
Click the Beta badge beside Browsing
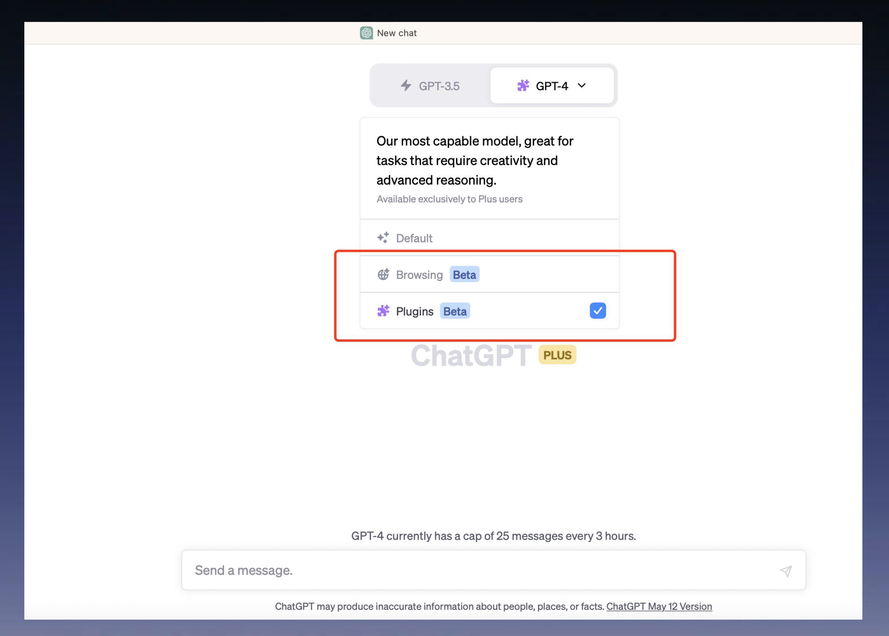coord(464,274)
